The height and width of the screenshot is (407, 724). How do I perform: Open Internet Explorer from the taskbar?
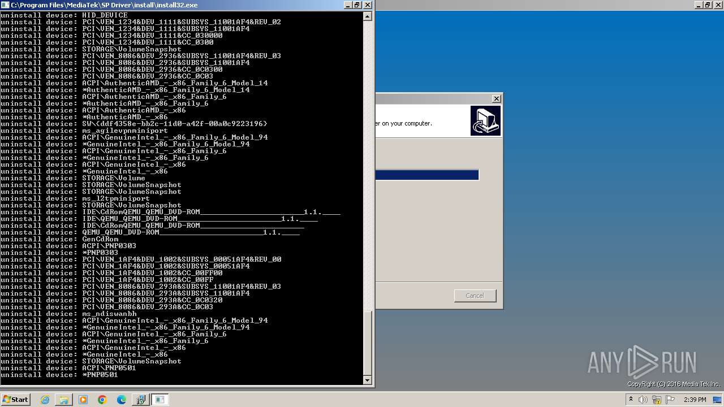[x=45, y=400]
